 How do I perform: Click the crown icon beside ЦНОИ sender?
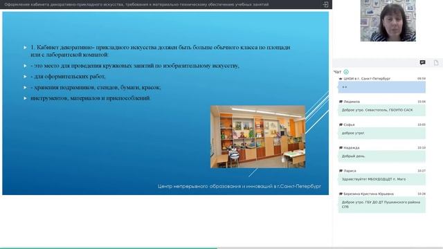(341, 79)
